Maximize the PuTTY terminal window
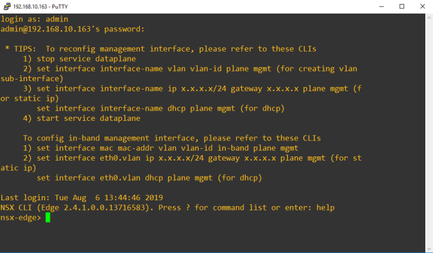The width and height of the screenshot is (433, 253). (x=402, y=7)
